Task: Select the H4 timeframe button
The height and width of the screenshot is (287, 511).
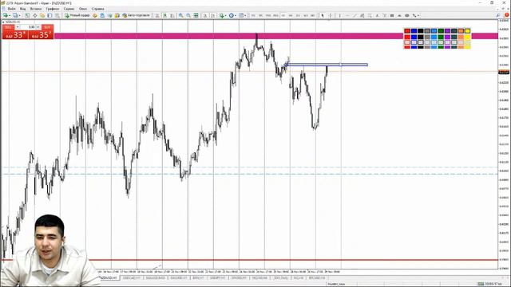Action: (x=291, y=15)
